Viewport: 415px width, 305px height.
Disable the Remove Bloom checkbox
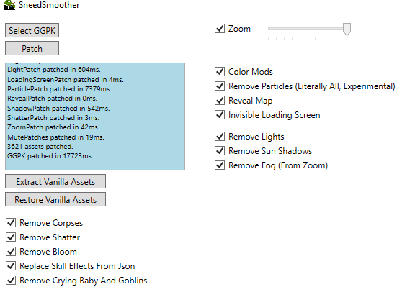tap(11, 251)
